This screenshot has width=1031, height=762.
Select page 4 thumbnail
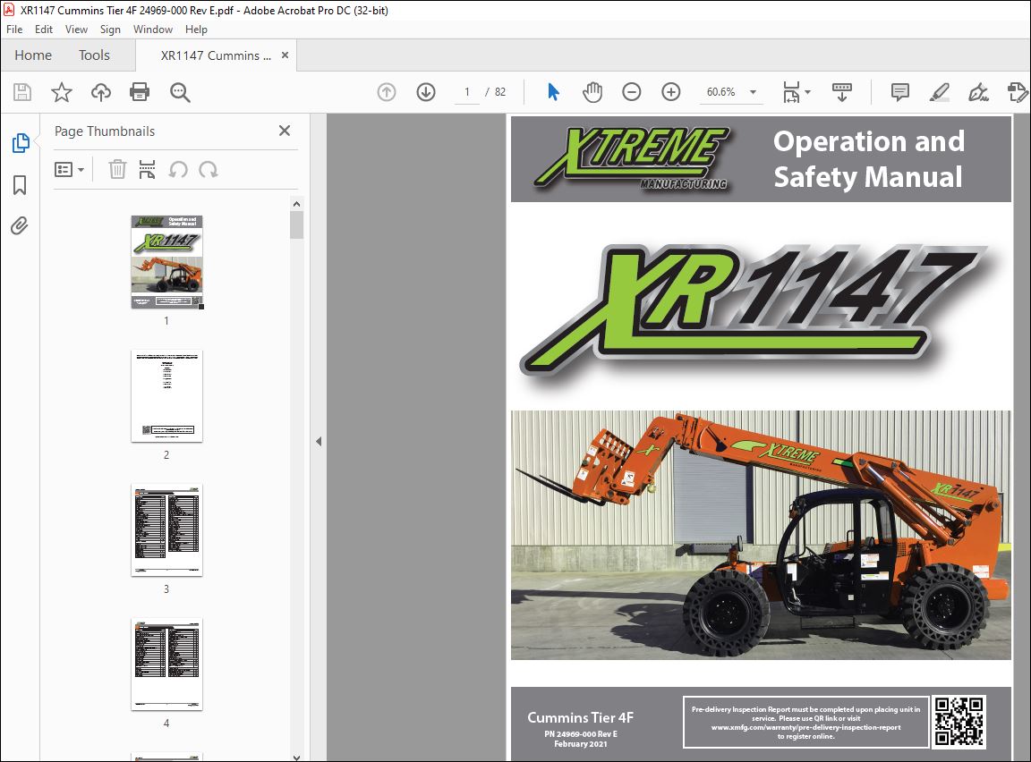tap(167, 665)
